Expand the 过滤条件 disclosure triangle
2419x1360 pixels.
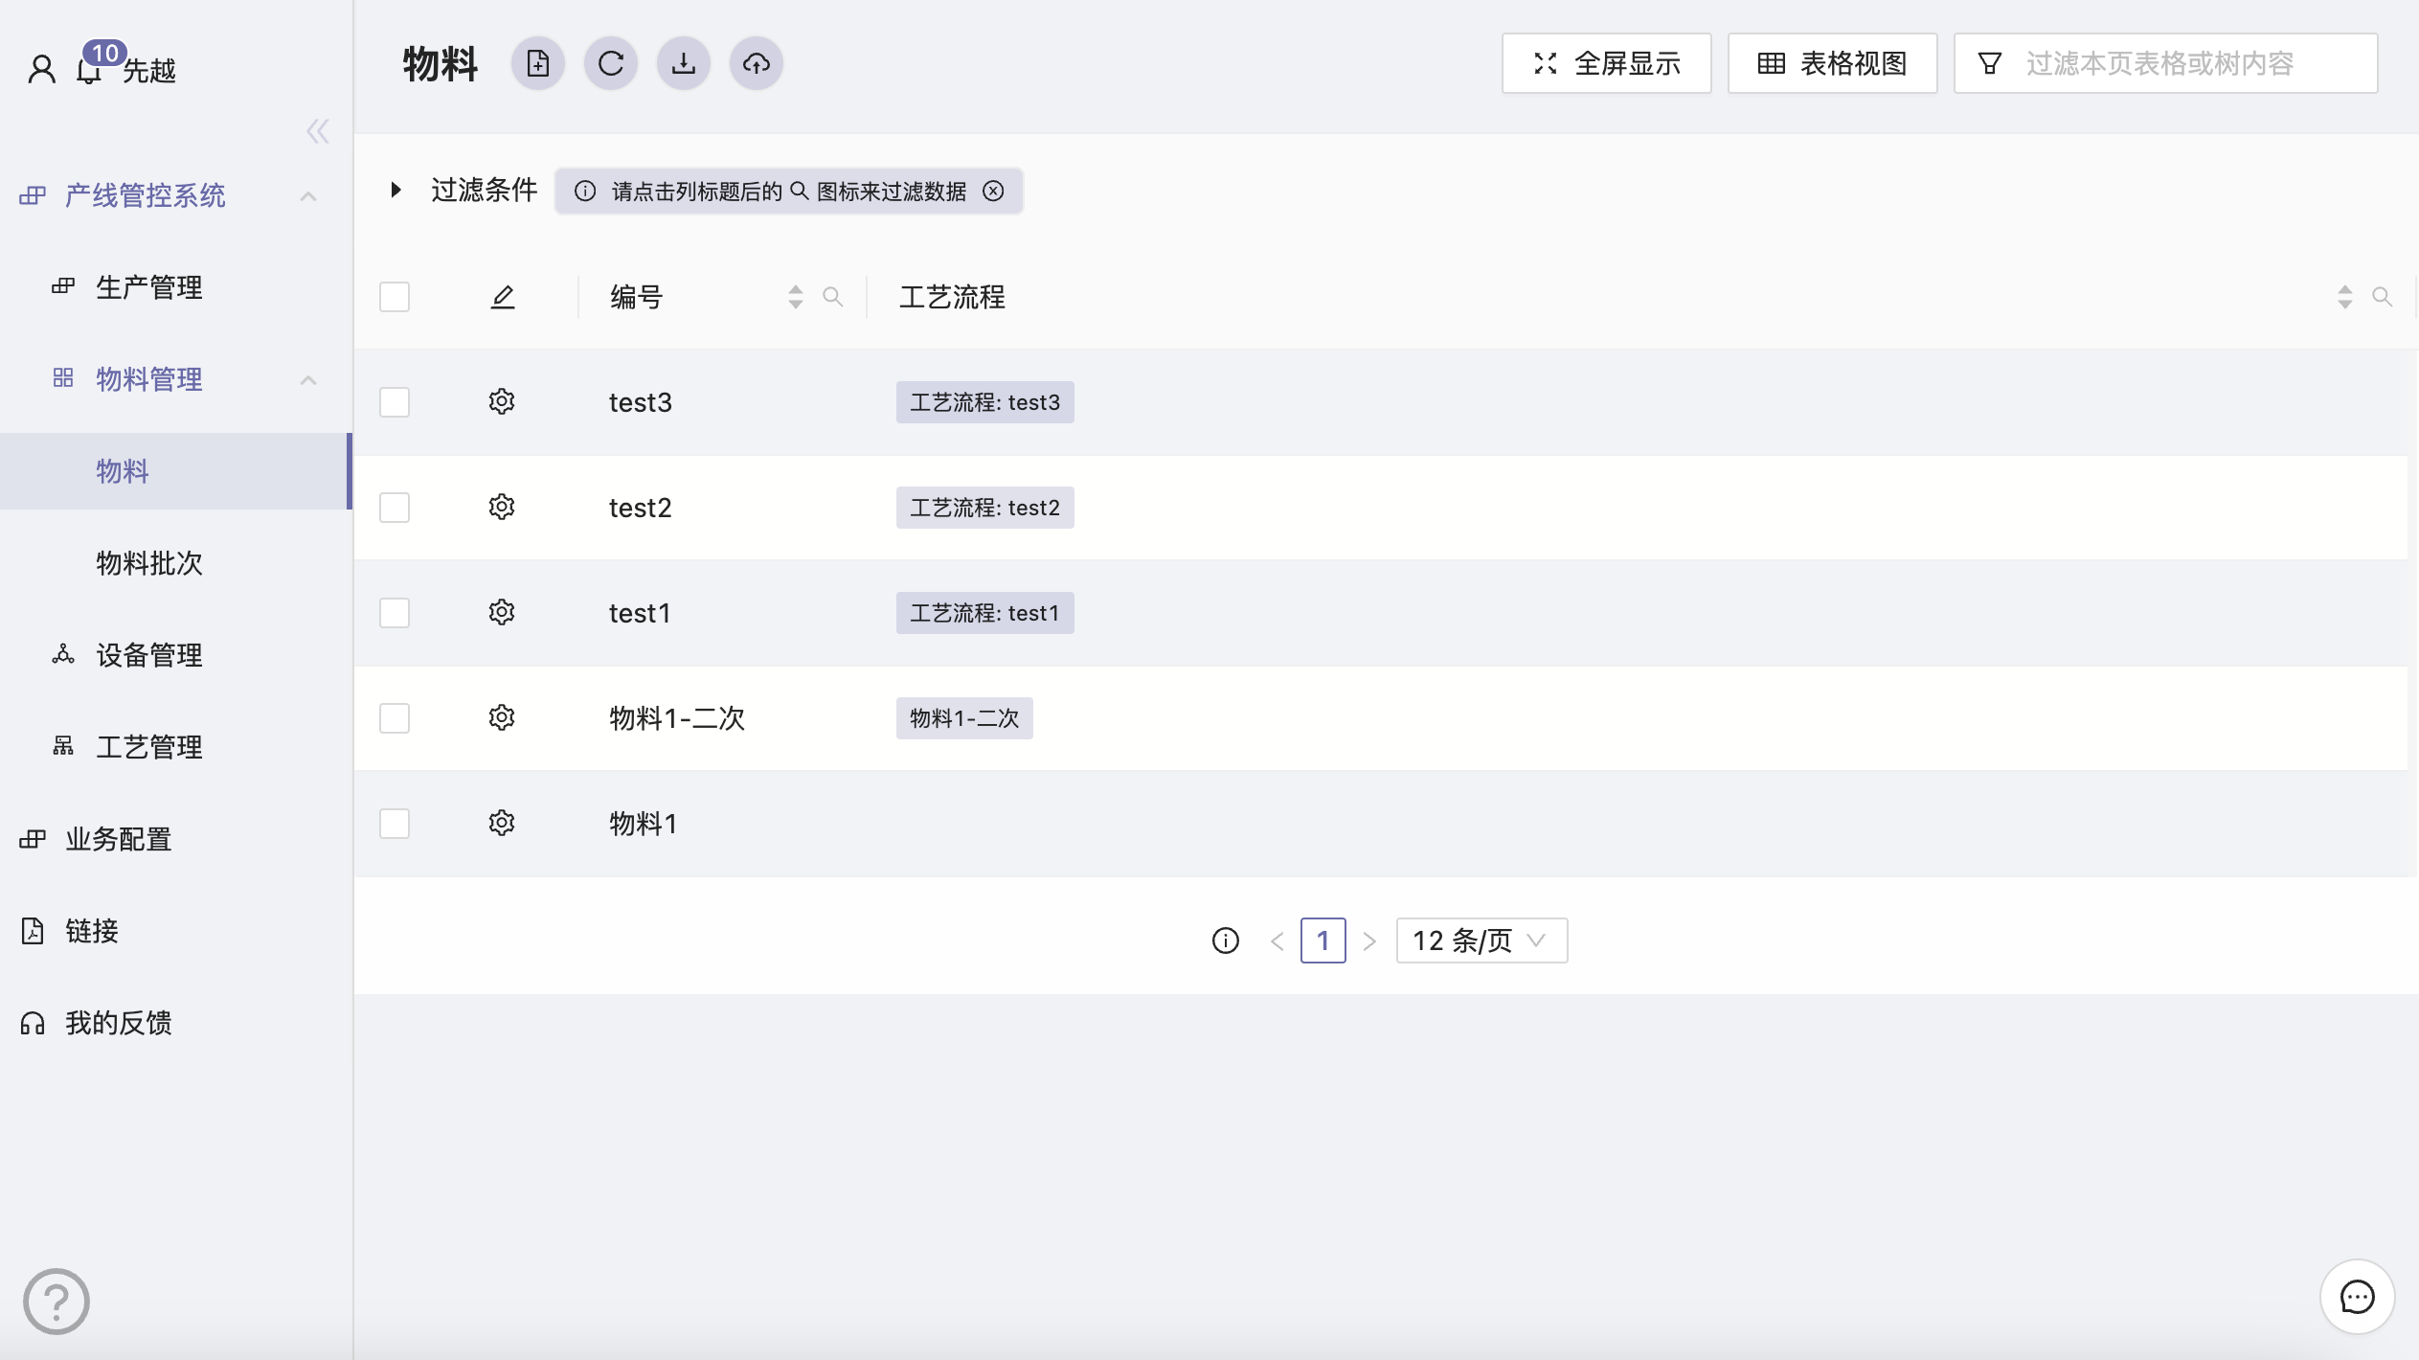[396, 190]
